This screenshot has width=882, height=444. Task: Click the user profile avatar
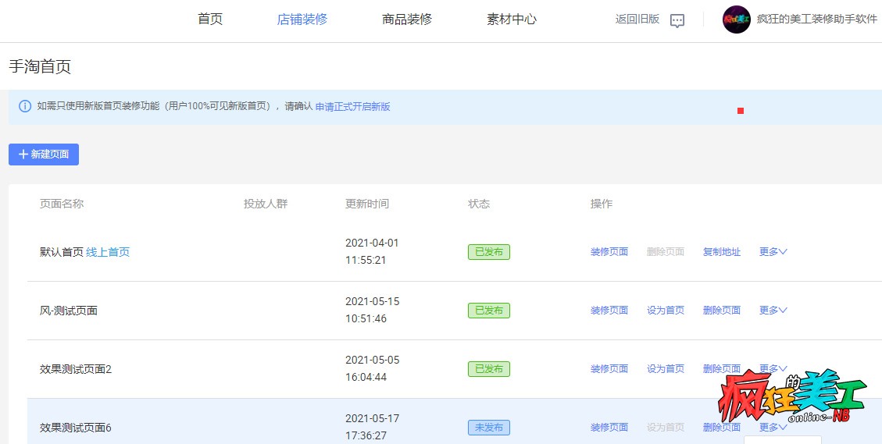point(736,20)
